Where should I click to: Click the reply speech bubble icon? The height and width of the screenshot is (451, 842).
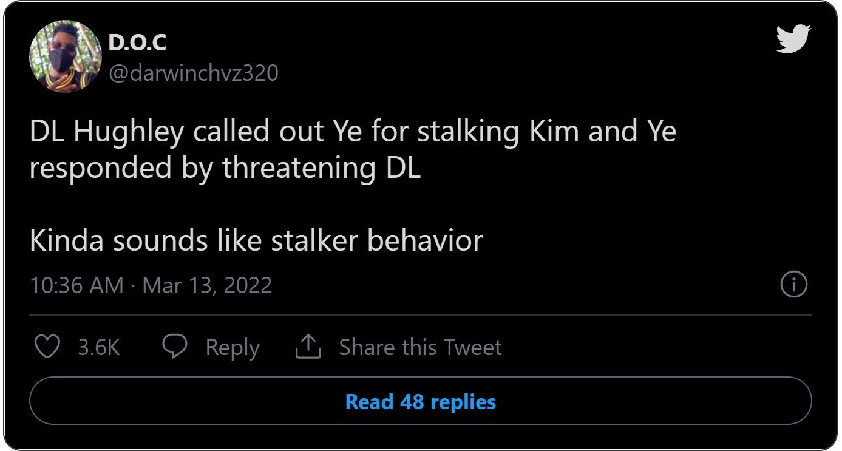click(x=175, y=347)
